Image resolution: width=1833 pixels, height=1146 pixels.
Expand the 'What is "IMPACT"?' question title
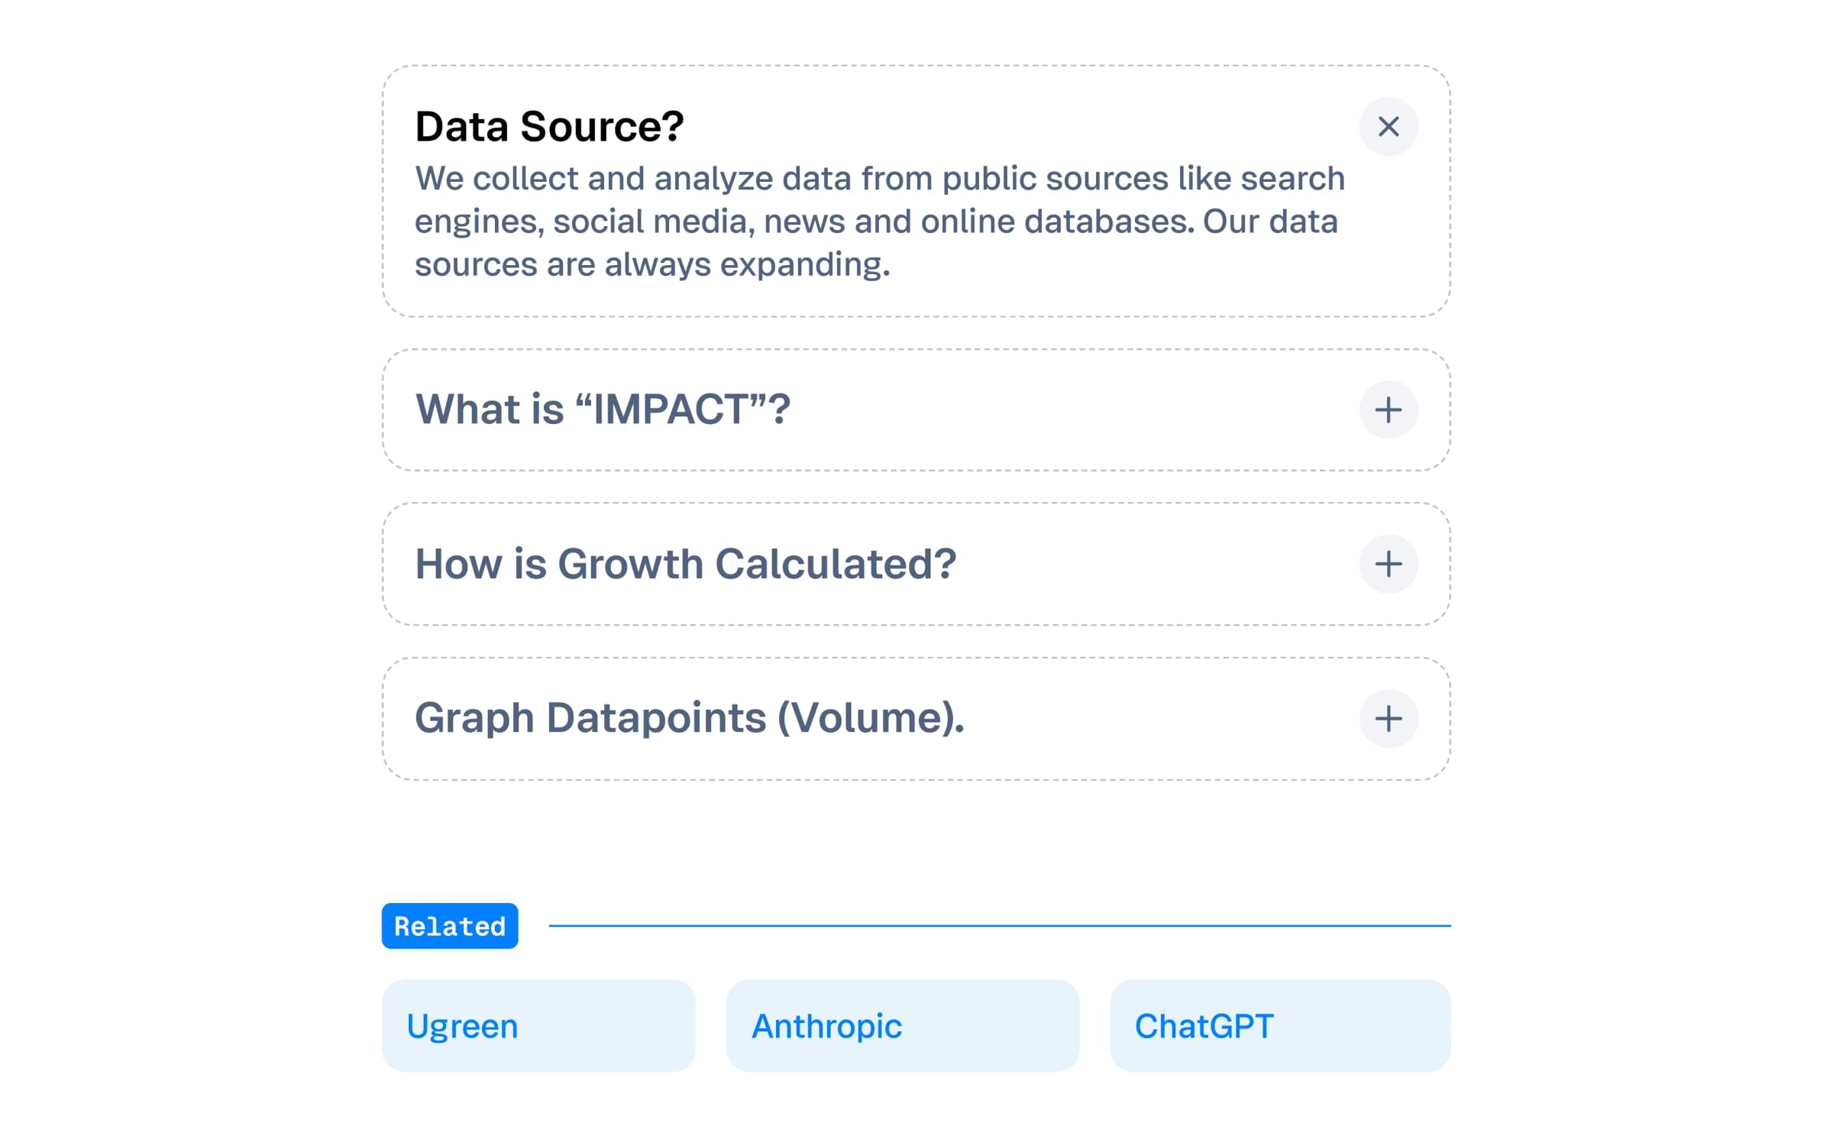603,410
